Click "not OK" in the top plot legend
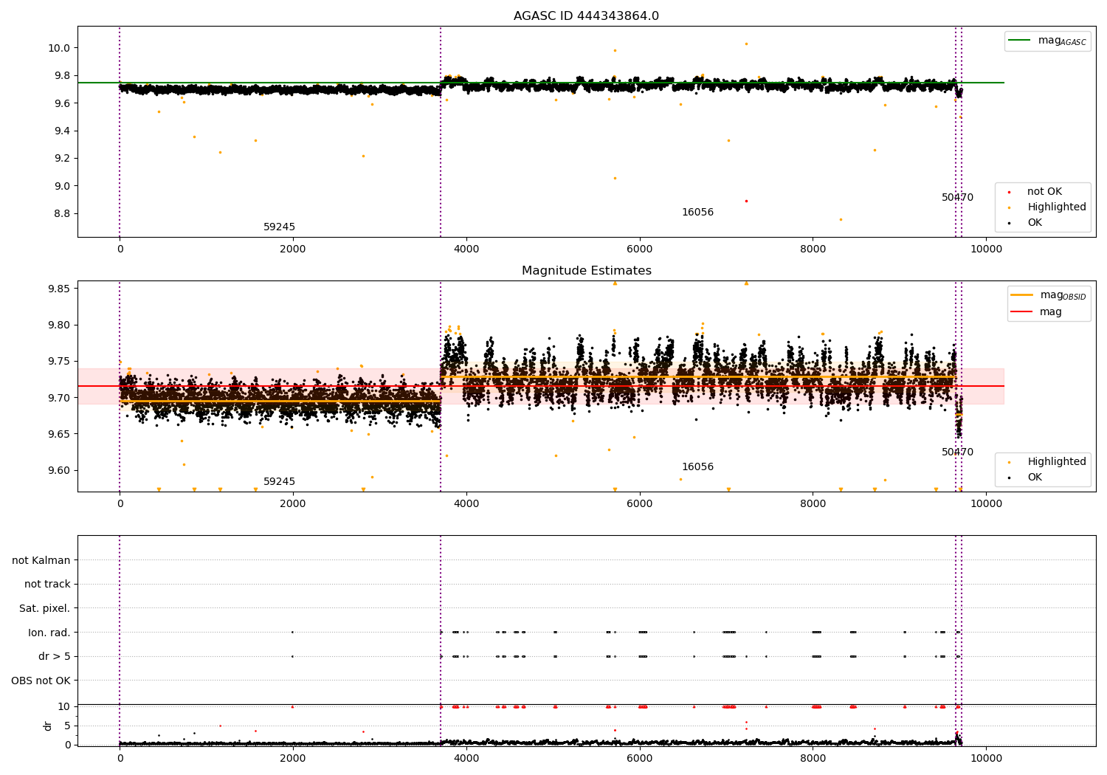This screenshot has width=1107, height=775. coord(1044,192)
